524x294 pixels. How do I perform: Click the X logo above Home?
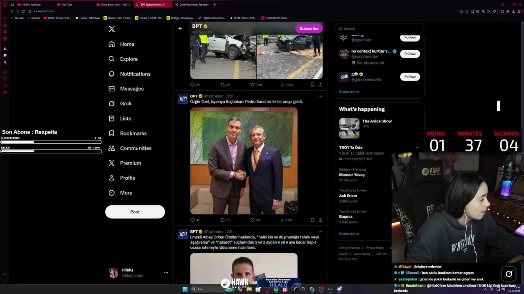point(112,29)
